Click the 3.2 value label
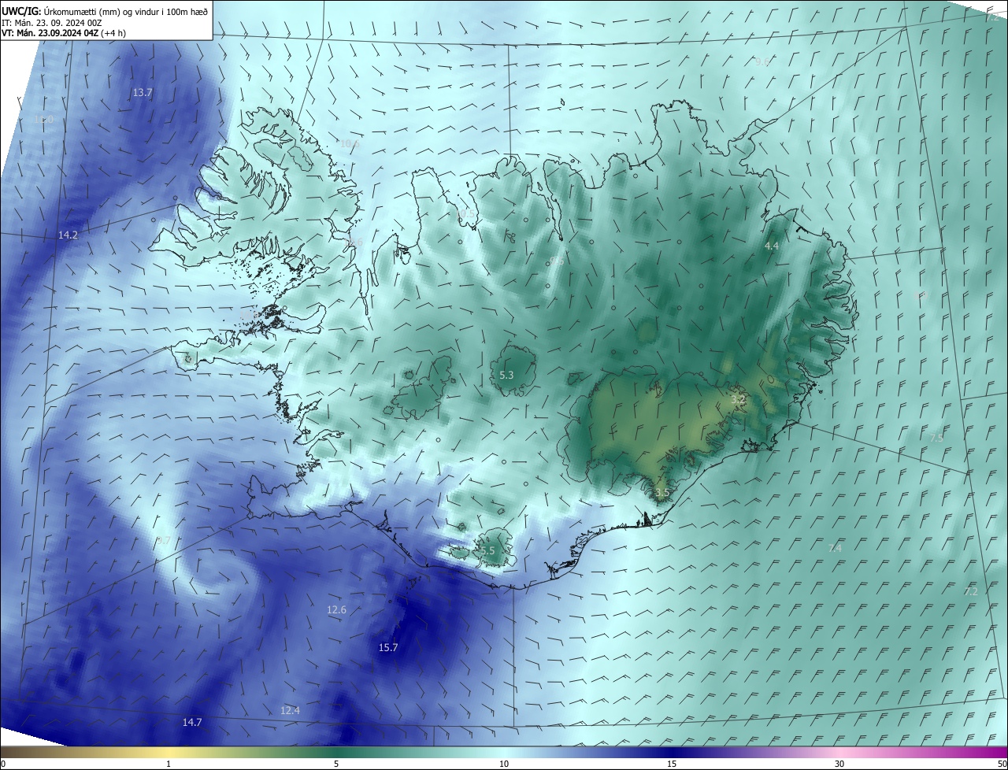Screen dimensions: 1008x770 click(x=738, y=400)
